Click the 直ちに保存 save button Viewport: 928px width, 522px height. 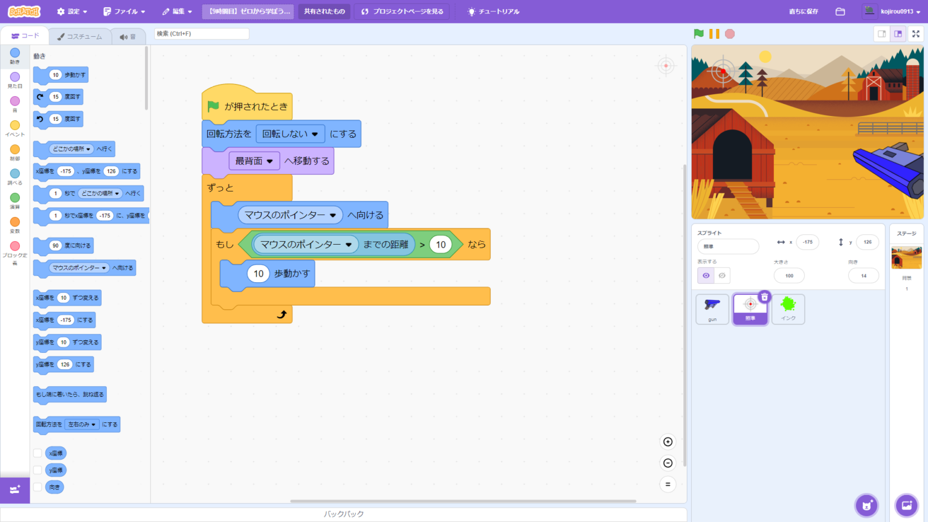point(803,11)
